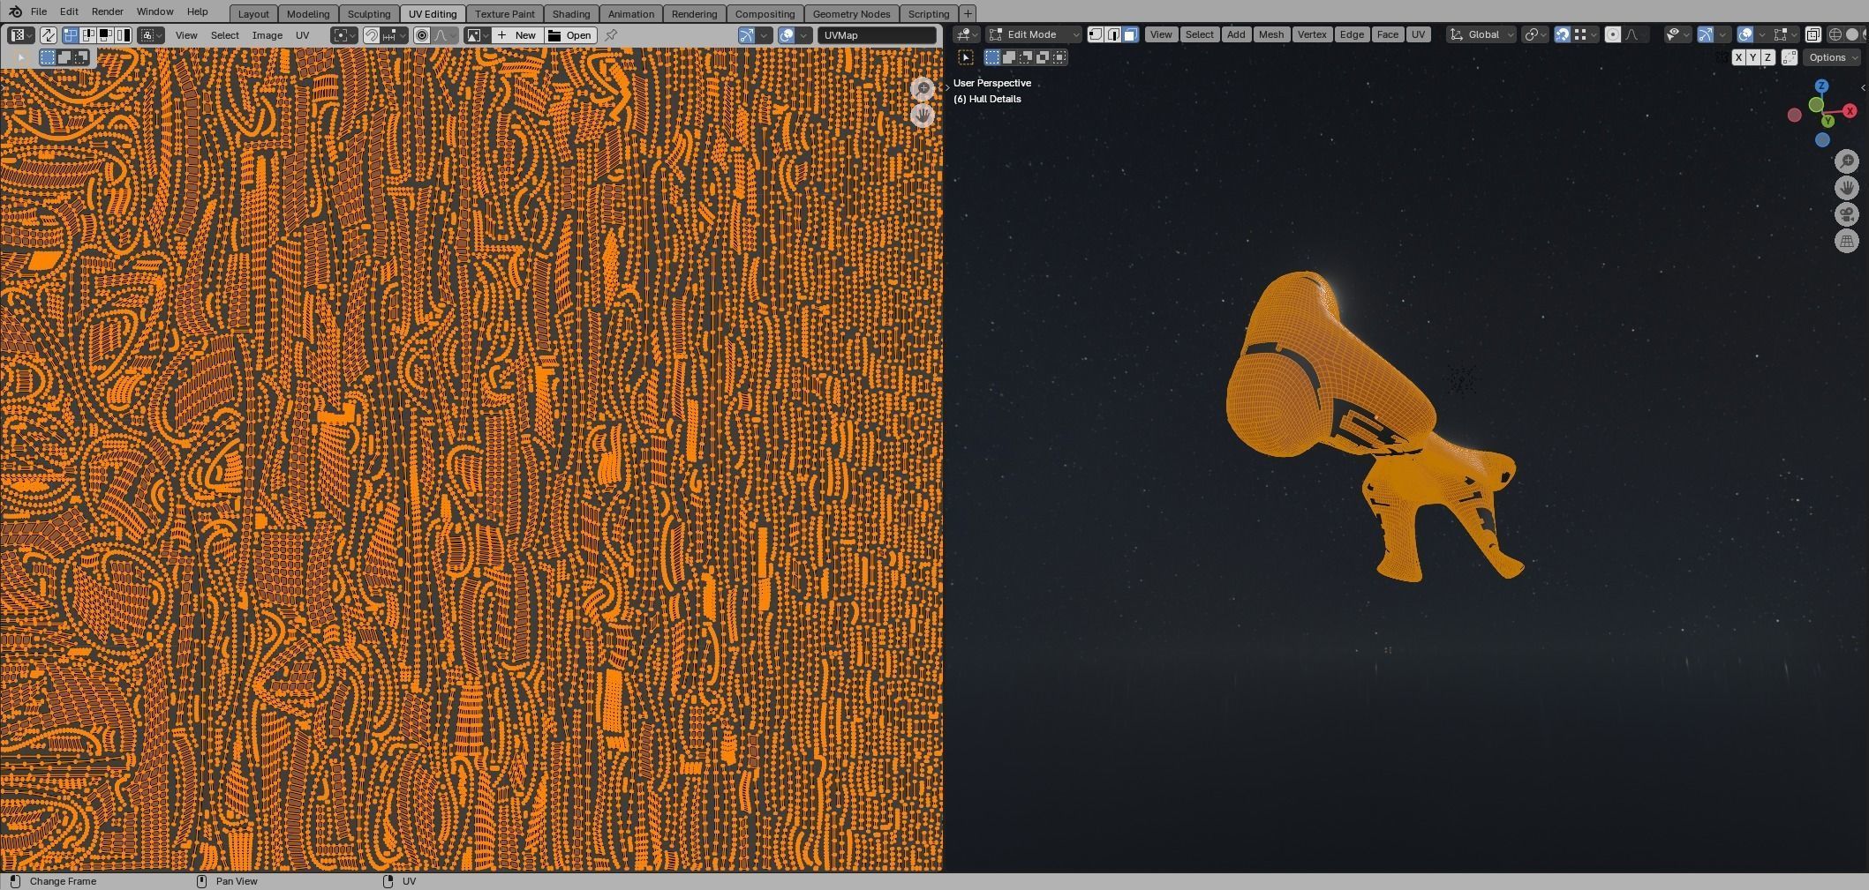This screenshot has width=1869, height=890.
Task: Click the UVMap name field
Action: [877, 35]
